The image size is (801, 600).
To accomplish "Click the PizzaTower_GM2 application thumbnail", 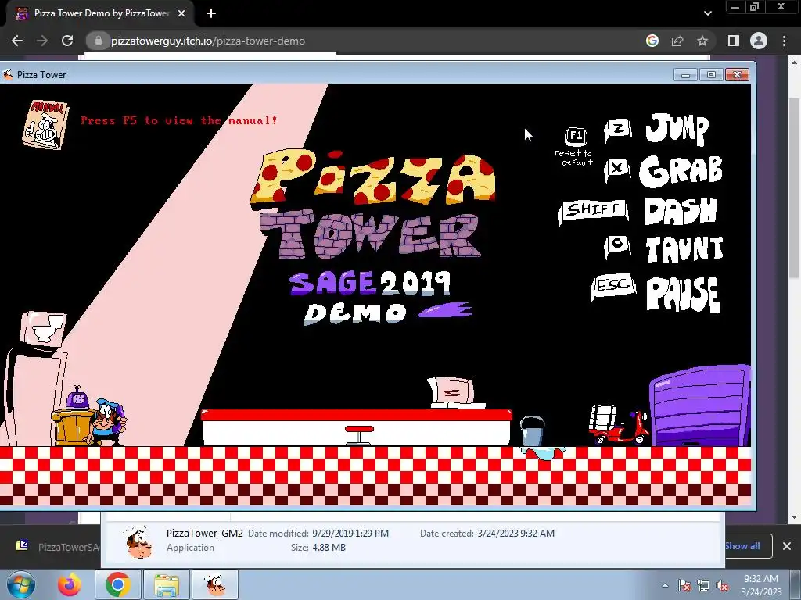I will pos(138,541).
